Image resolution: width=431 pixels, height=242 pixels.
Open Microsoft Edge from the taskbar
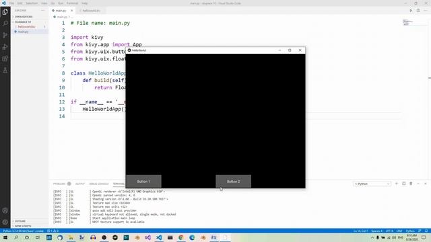click(x=192, y=237)
